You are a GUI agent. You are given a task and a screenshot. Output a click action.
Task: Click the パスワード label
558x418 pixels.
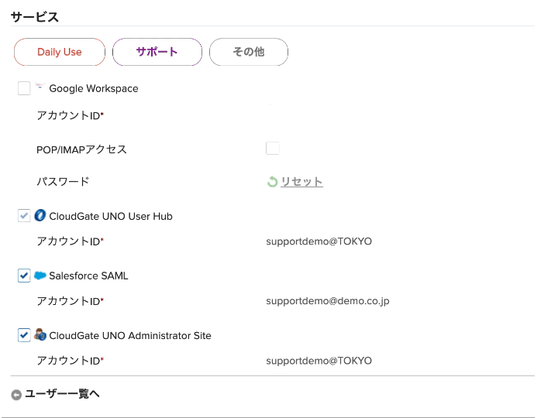[x=63, y=182]
